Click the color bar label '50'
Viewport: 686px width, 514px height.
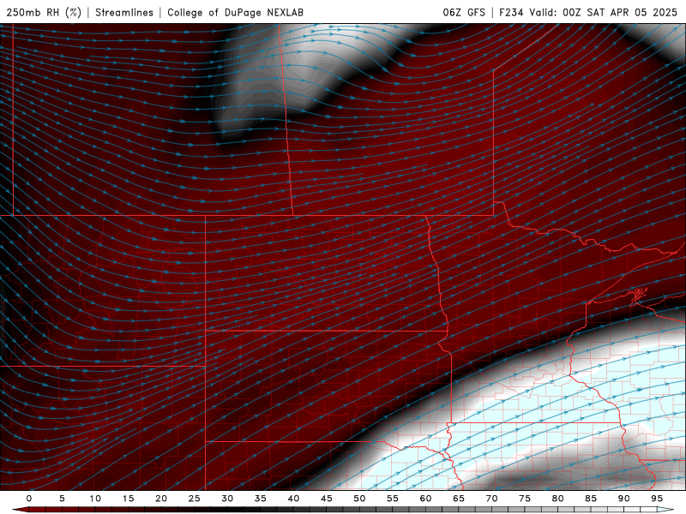(x=359, y=499)
